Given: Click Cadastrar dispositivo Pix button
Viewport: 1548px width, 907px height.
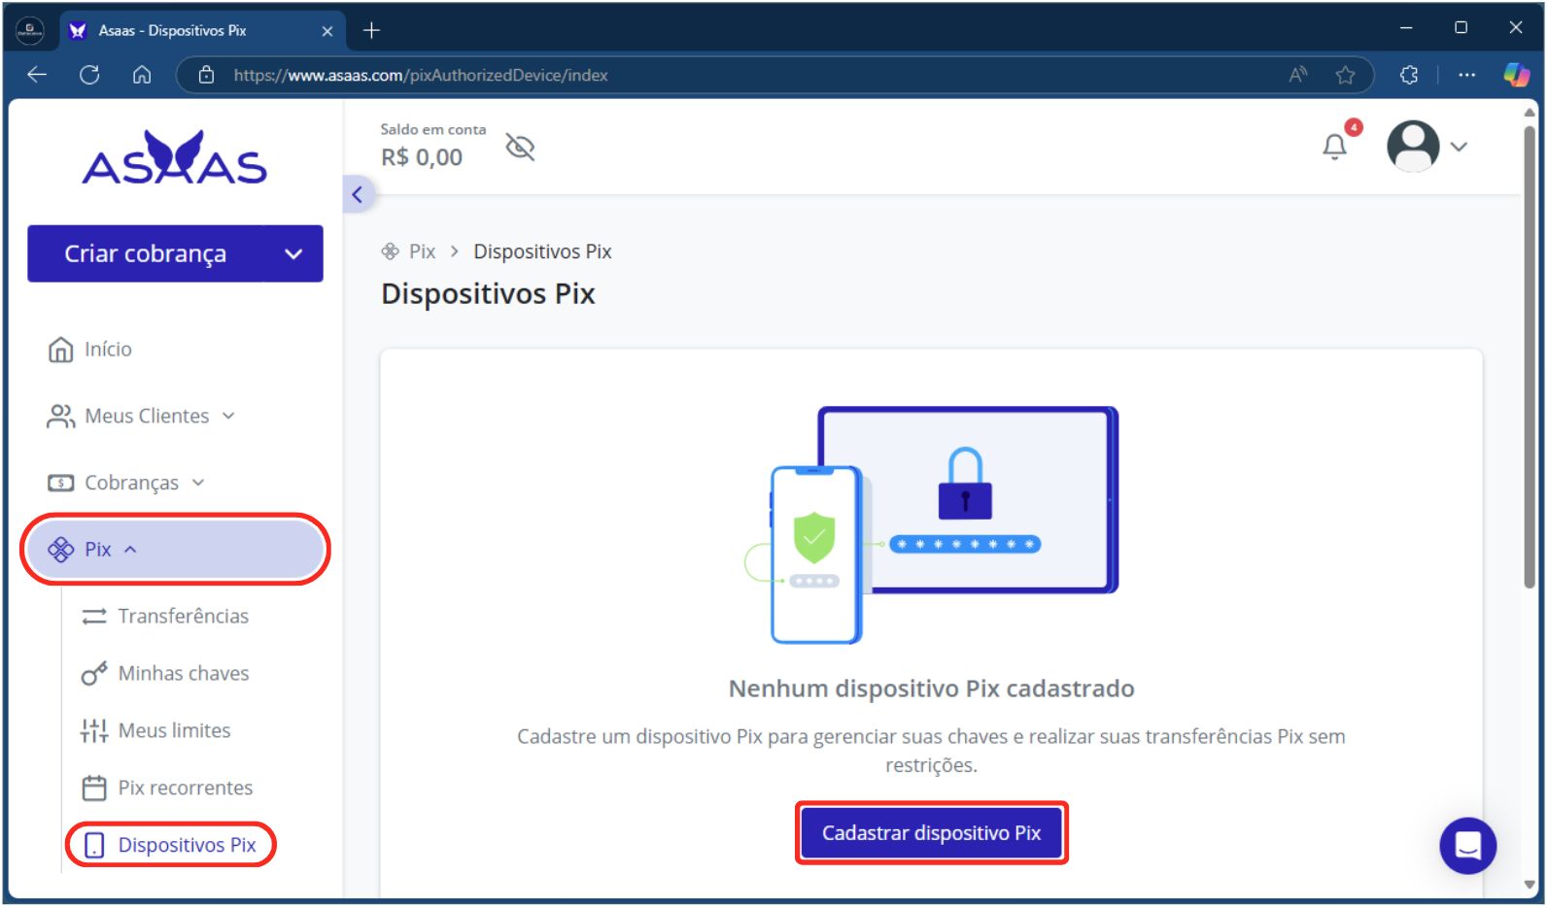Looking at the screenshot, I should (931, 833).
